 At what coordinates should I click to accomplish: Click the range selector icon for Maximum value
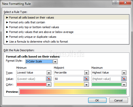pyautogui.click(x=124, y=79)
